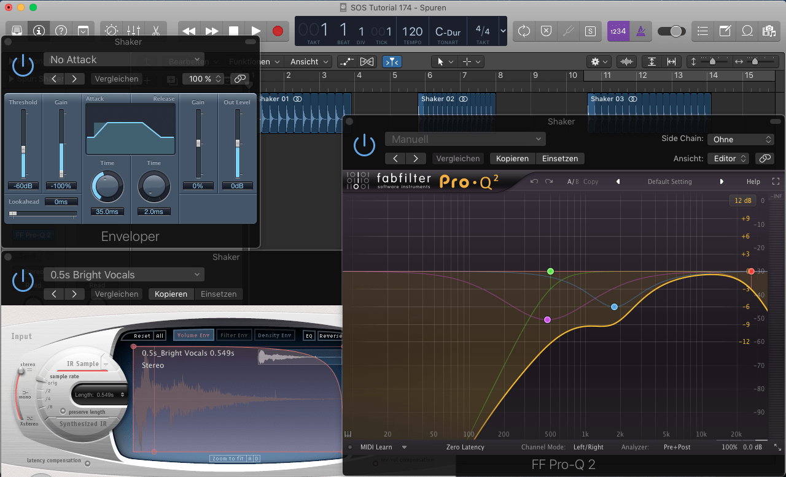Open the Mixer from the toolbar
The height and width of the screenshot is (477, 786).
(133, 31)
